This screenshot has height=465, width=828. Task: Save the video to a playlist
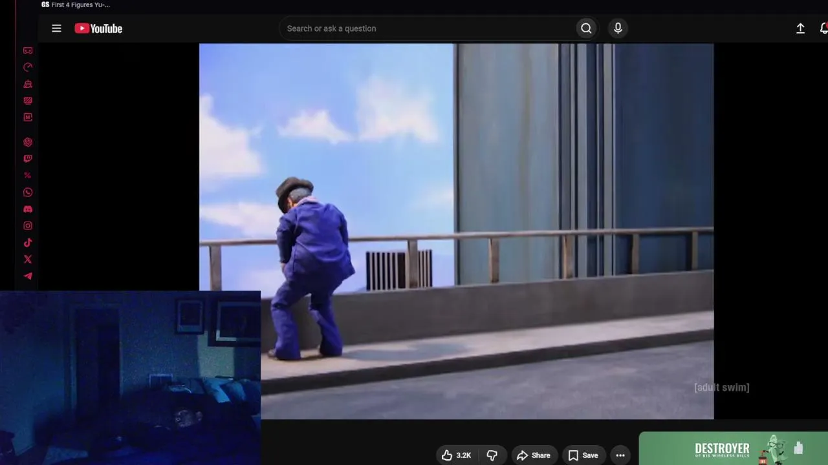click(x=583, y=455)
